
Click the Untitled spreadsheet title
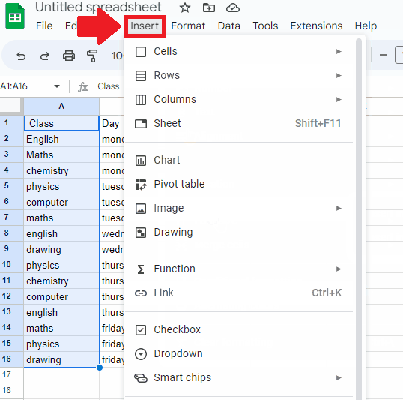pos(98,8)
